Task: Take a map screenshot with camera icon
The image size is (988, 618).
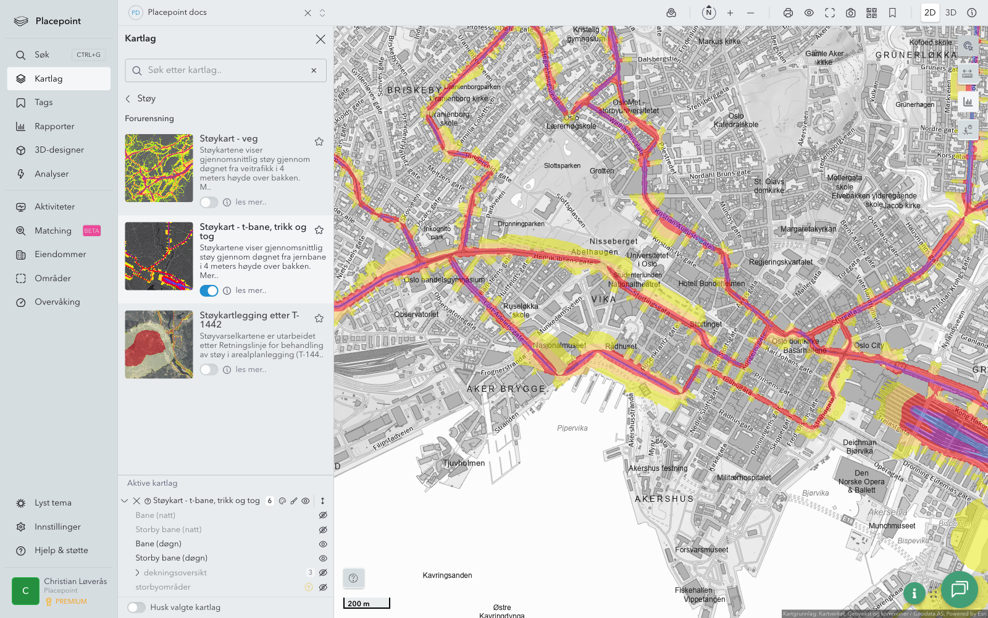Action: 850,13
